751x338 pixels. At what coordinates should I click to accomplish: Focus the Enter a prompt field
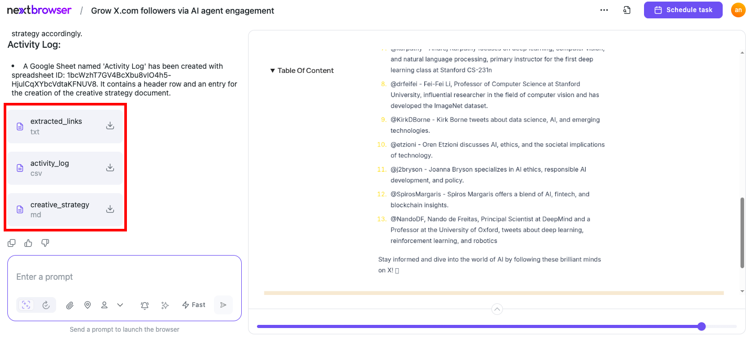coord(124,277)
